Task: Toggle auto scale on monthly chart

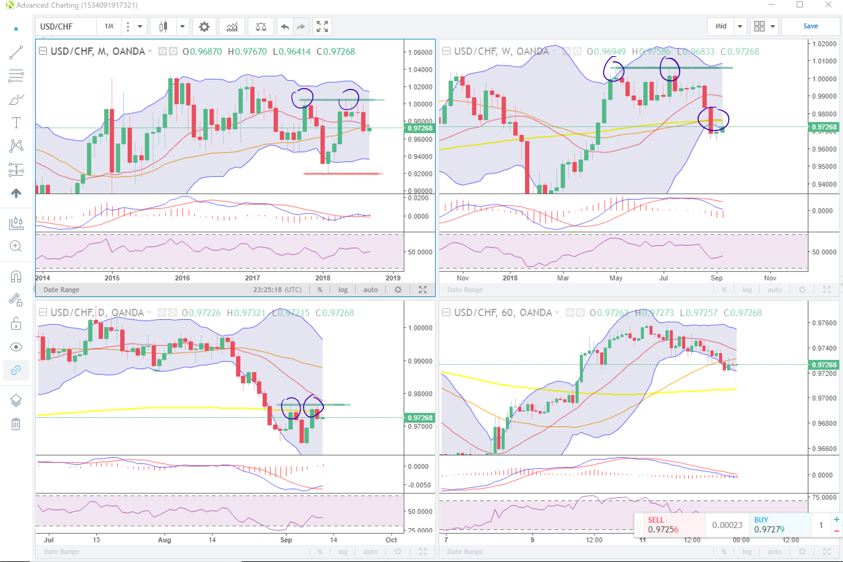Action: click(x=370, y=290)
